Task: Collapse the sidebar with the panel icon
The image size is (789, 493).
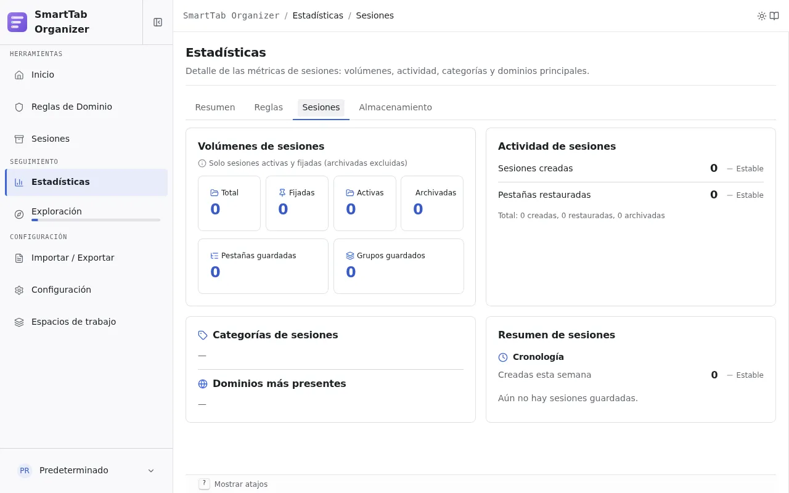Action: coord(158,22)
